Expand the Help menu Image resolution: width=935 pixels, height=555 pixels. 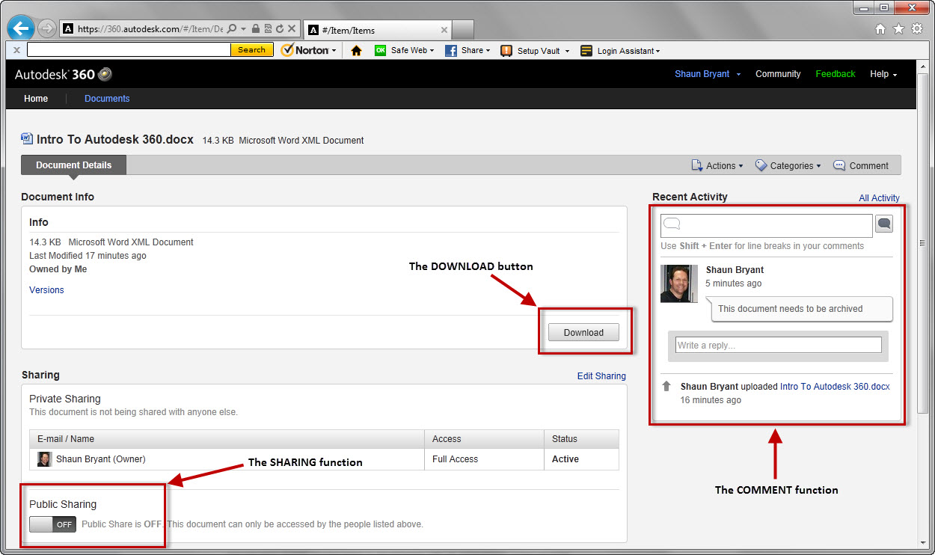click(x=883, y=74)
